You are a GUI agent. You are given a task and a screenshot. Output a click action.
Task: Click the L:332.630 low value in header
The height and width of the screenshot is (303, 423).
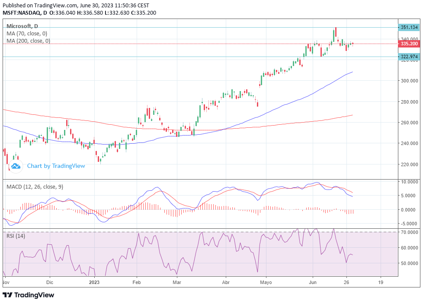117,13
